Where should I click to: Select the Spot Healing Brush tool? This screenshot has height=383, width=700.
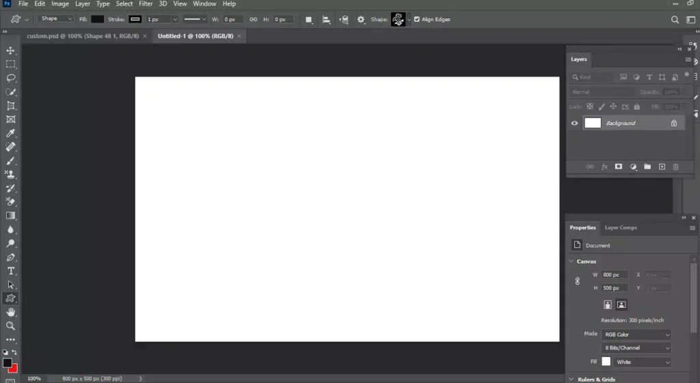click(11, 147)
